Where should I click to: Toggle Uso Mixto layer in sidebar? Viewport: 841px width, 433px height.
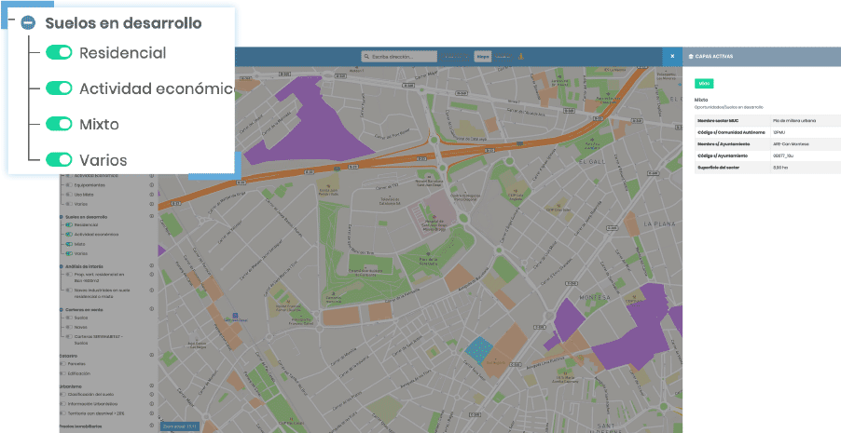pyautogui.click(x=69, y=195)
